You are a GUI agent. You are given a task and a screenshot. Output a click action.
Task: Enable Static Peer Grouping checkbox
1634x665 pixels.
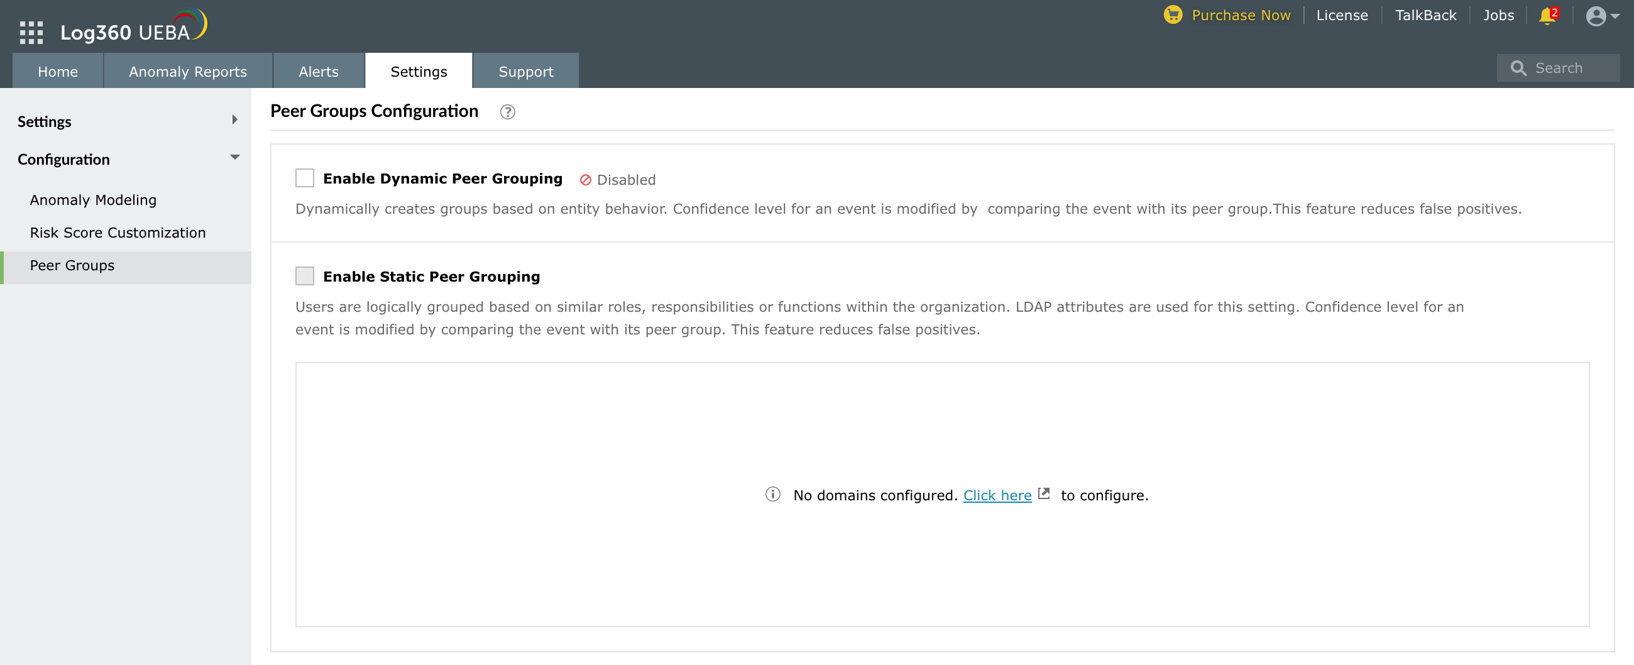tap(304, 275)
